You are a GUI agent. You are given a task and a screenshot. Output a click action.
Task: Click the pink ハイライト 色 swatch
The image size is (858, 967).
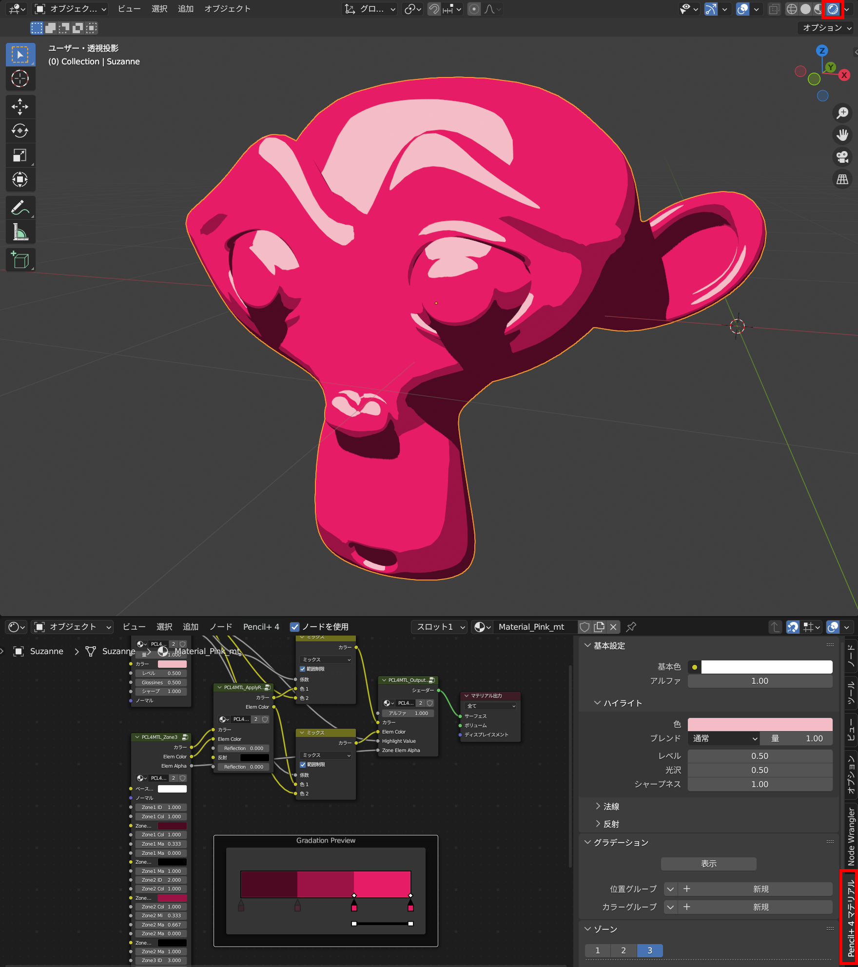pos(760,724)
